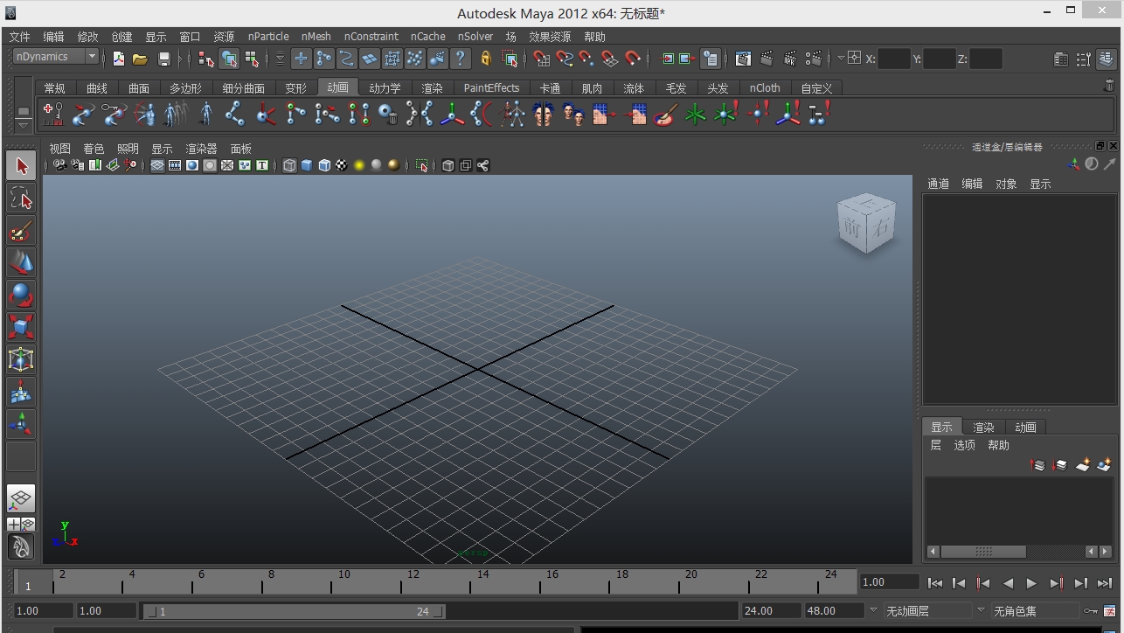Click the Save scene floppy disk icon
Image resolution: width=1124 pixels, height=633 pixels.
tap(163, 59)
